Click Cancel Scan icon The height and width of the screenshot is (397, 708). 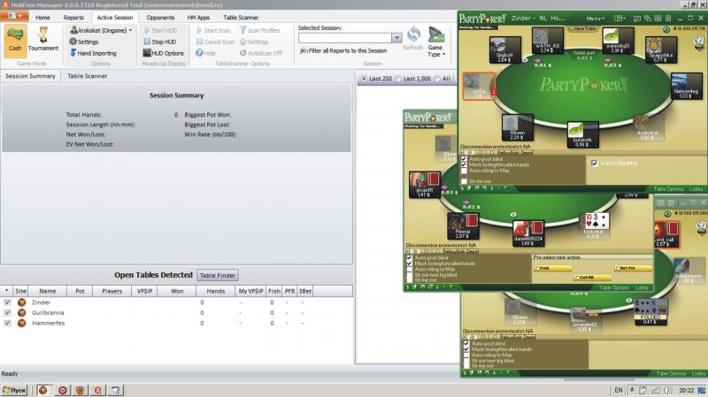coord(199,42)
